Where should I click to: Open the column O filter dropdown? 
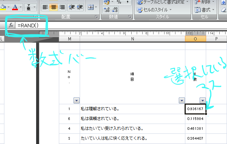click(203, 100)
